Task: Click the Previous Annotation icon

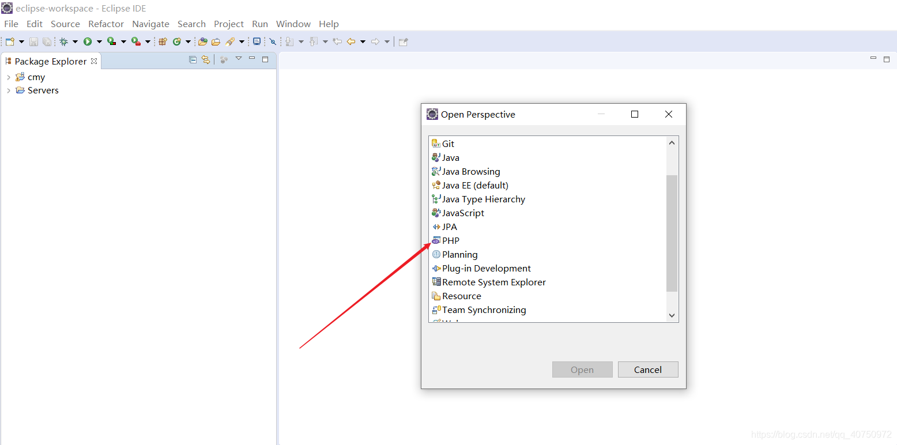Action: click(x=314, y=42)
